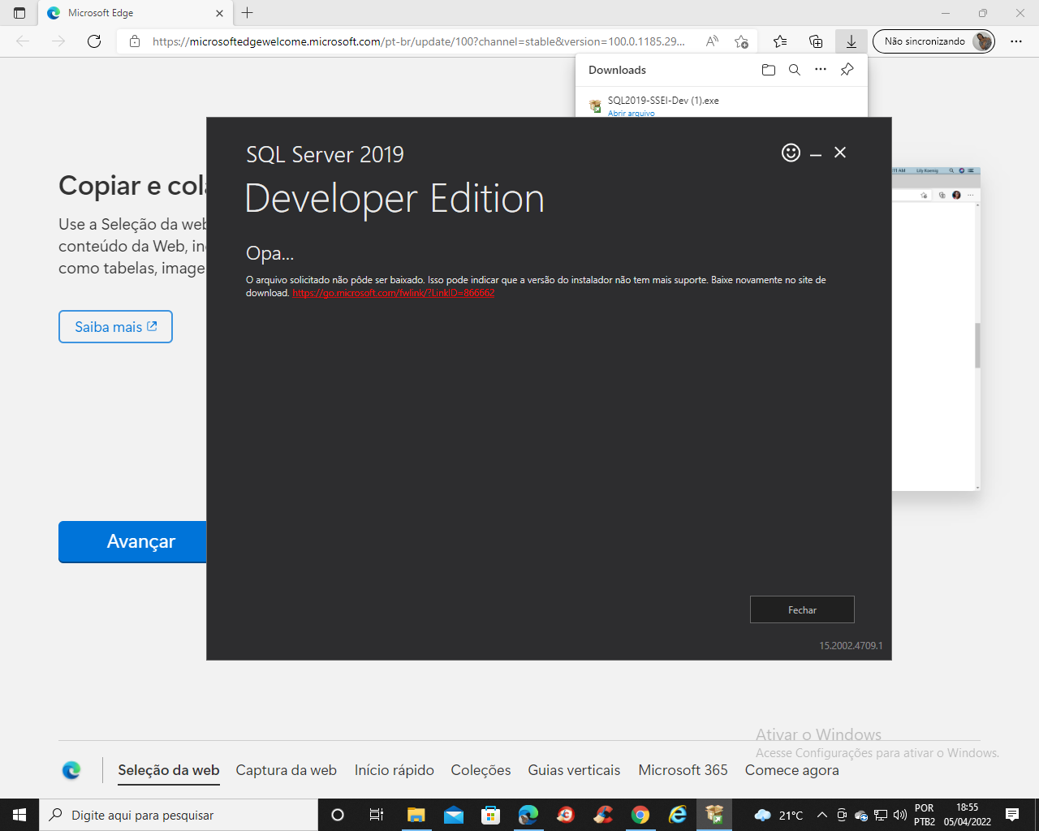Select Captura da web tab

[286, 770]
